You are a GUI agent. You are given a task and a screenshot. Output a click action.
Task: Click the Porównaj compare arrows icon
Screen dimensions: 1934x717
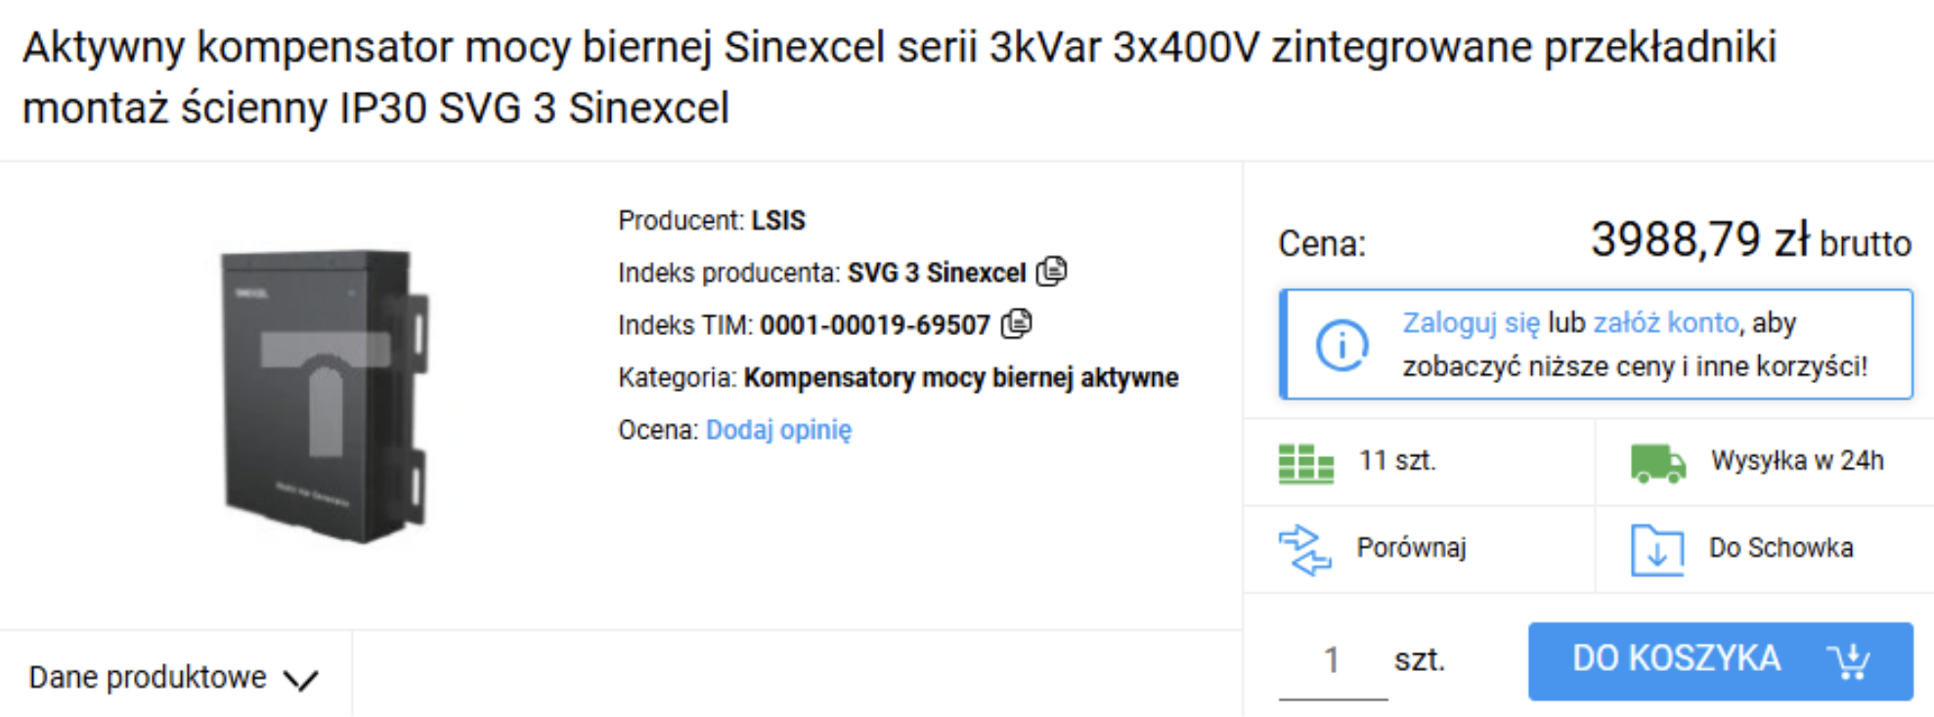1305,550
